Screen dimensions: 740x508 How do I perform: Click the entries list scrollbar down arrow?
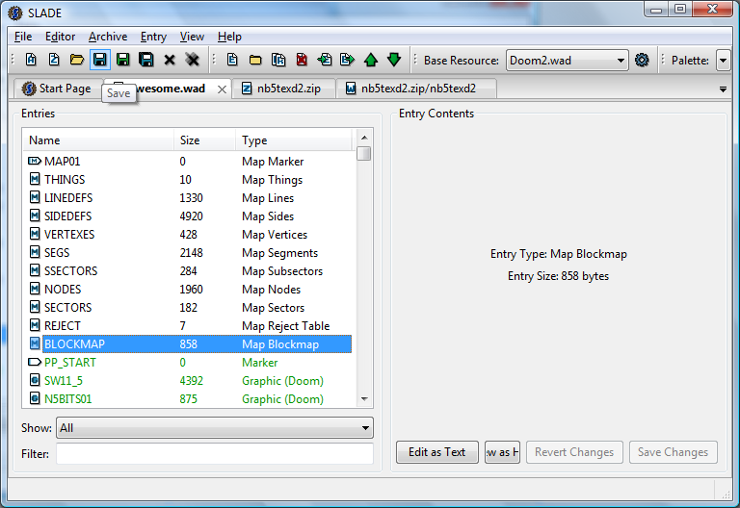(364, 399)
